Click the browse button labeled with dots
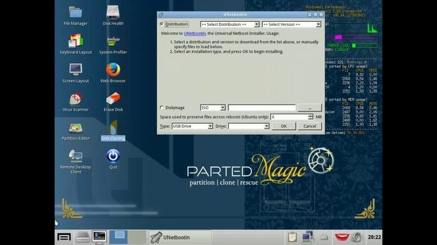Screen dimensions: 437x245 coord(309,108)
